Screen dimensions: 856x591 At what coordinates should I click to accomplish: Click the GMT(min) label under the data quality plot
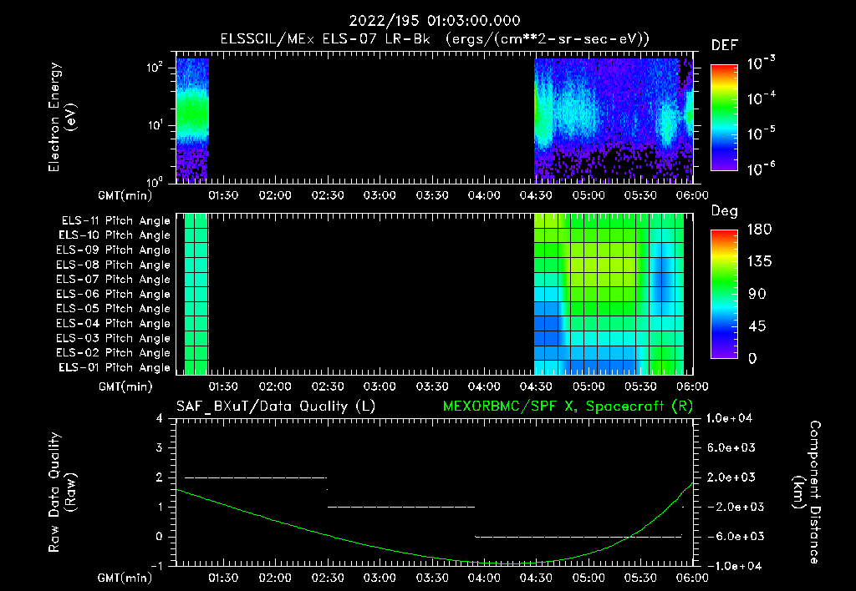pyautogui.click(x=125, y=578)
